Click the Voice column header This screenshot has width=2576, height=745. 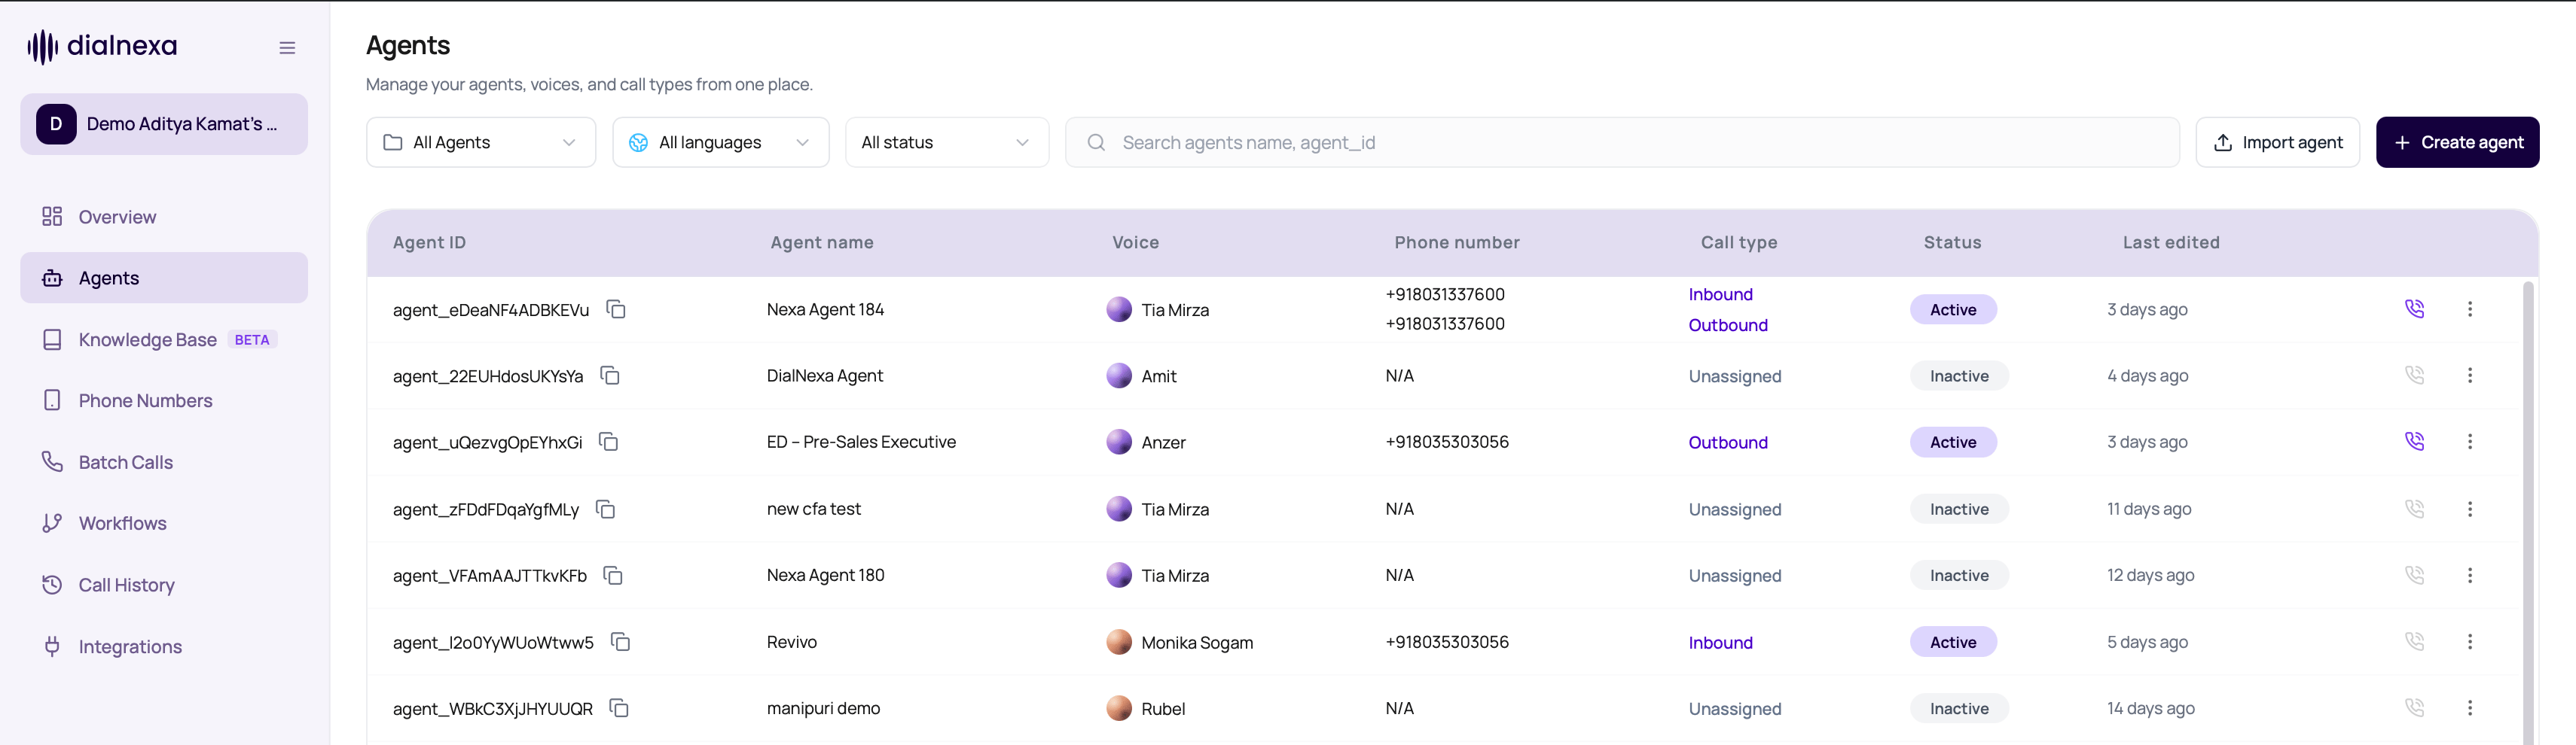[1135, 242]
